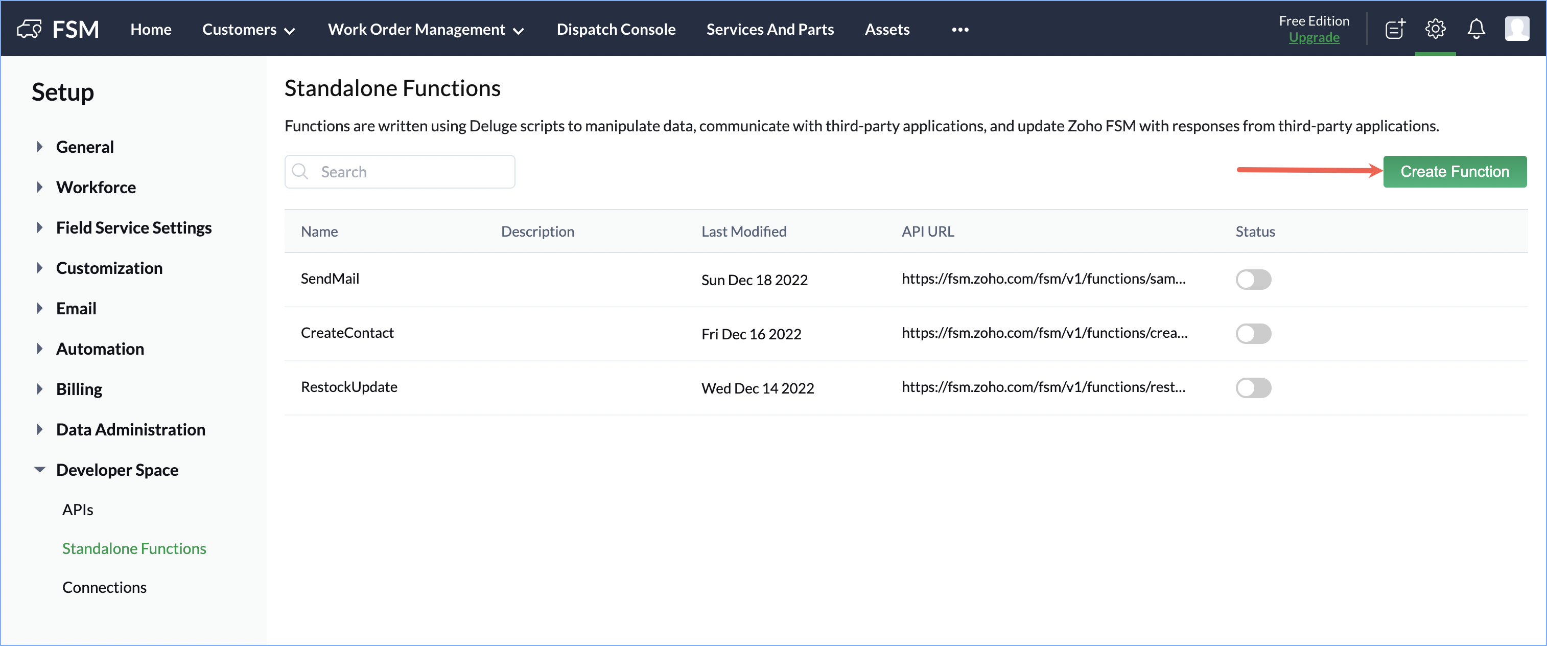Collapse the Developer Space section

click(x=40, y=469)
